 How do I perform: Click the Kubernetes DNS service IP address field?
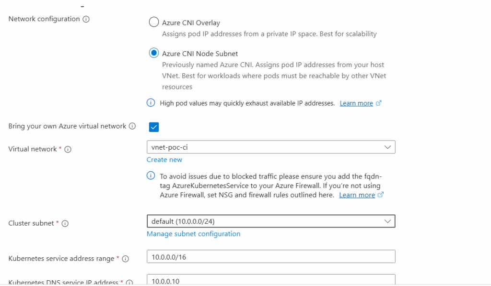point(271,280)
